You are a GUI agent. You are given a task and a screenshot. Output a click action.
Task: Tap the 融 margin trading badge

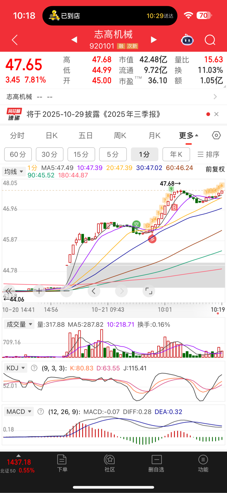pos(121,46)
